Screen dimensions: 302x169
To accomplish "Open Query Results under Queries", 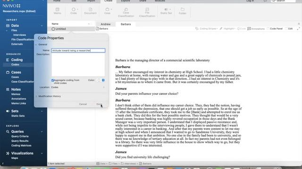I will (20, 141).
